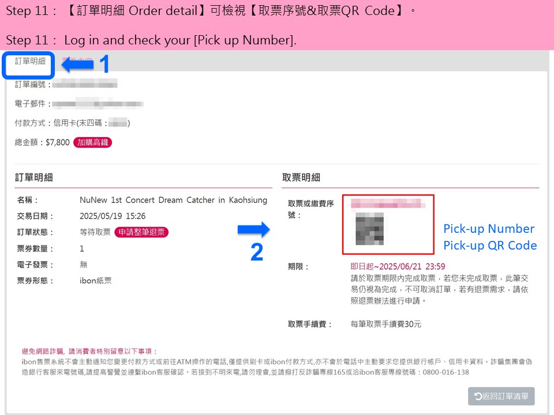
Task: Open the 訂單明細 order detail tab
Action: click(29, 62)
